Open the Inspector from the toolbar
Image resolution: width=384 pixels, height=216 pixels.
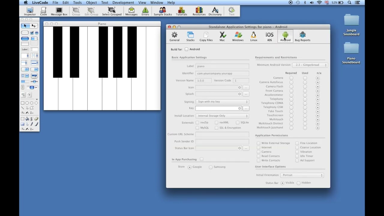[x=30, y=12]
